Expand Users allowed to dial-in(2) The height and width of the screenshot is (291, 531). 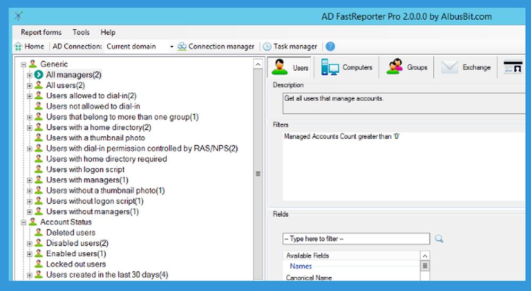pos(29,96)
